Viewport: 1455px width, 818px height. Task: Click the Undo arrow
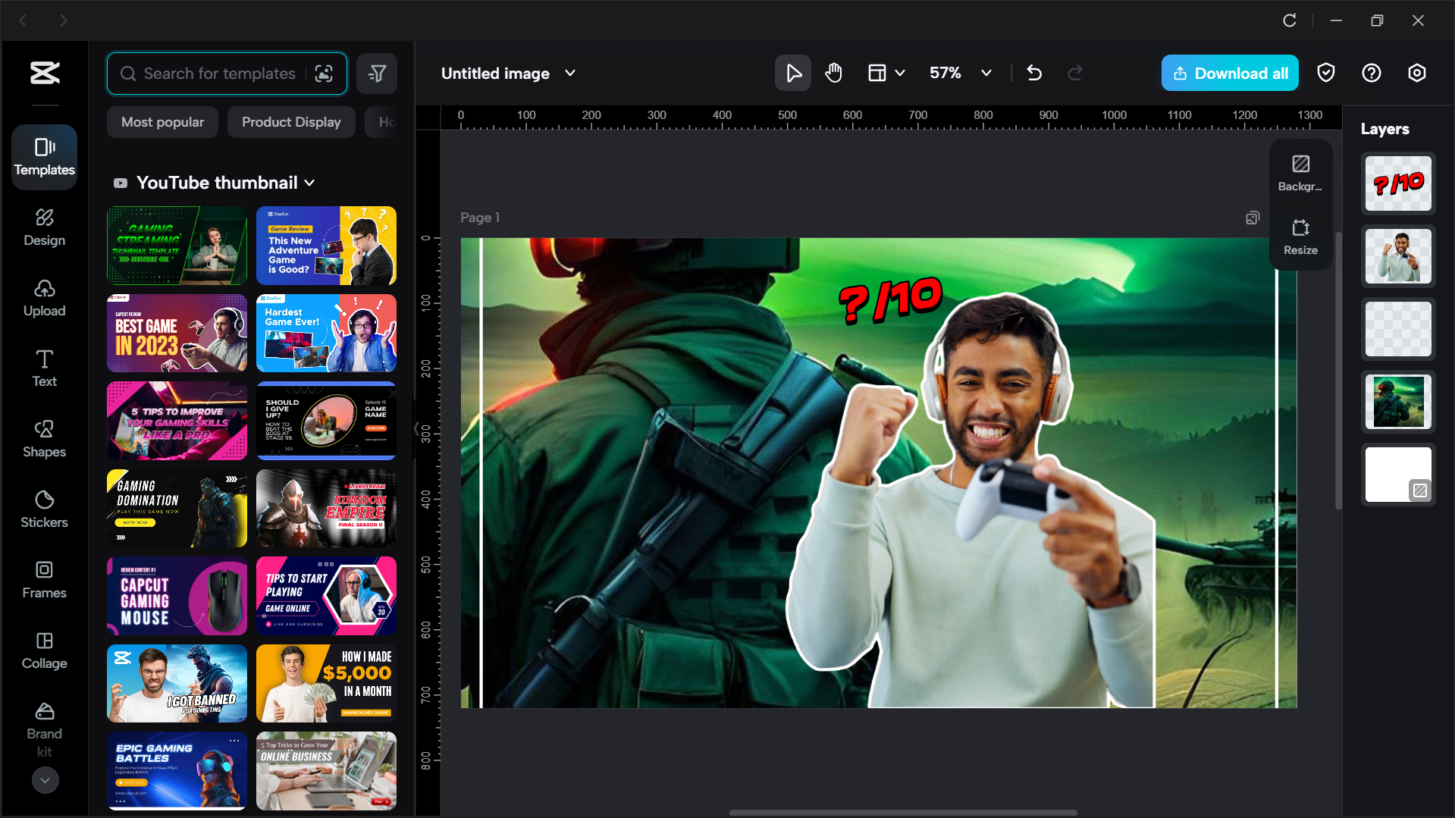click(x=1034, y=73)
